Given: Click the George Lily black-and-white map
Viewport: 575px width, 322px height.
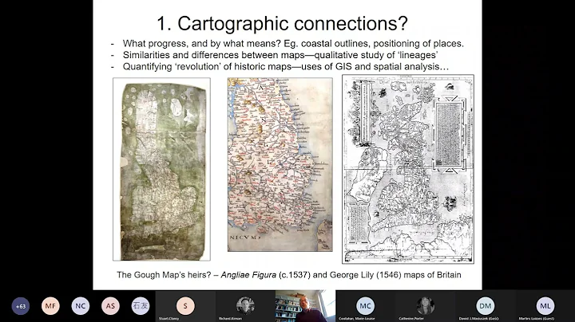Looking at the screenshot, I should 408,169.
